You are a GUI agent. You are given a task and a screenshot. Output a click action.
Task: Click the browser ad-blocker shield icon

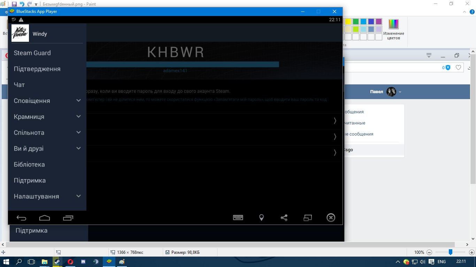448,67
